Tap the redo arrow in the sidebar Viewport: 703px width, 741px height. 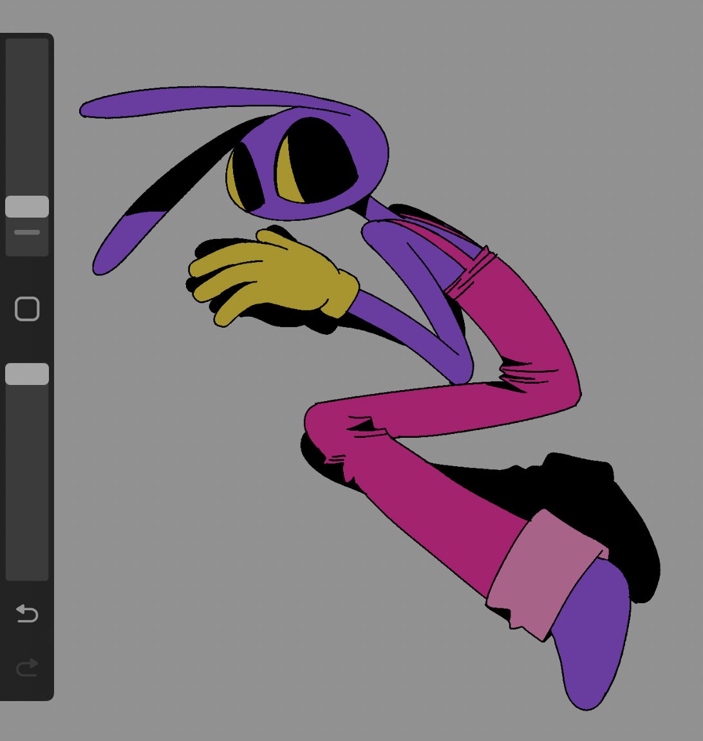coord(27,667)
